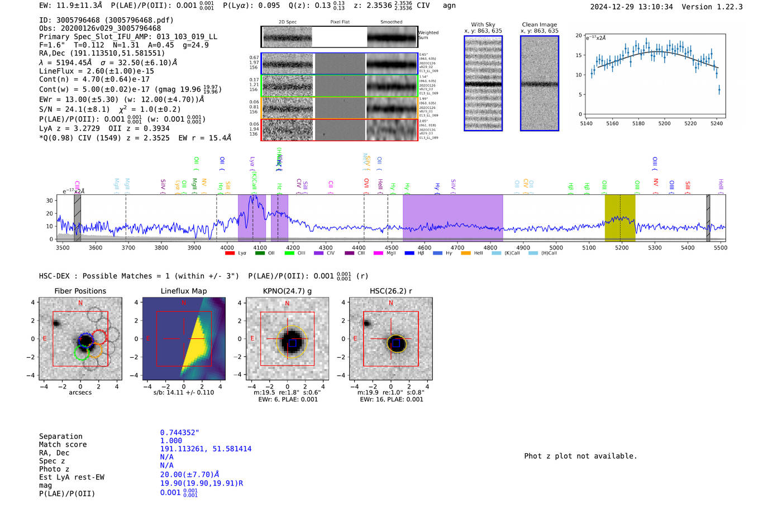
Task: Click the hatched gray region near 3550 Å
Action: [78, 218]
